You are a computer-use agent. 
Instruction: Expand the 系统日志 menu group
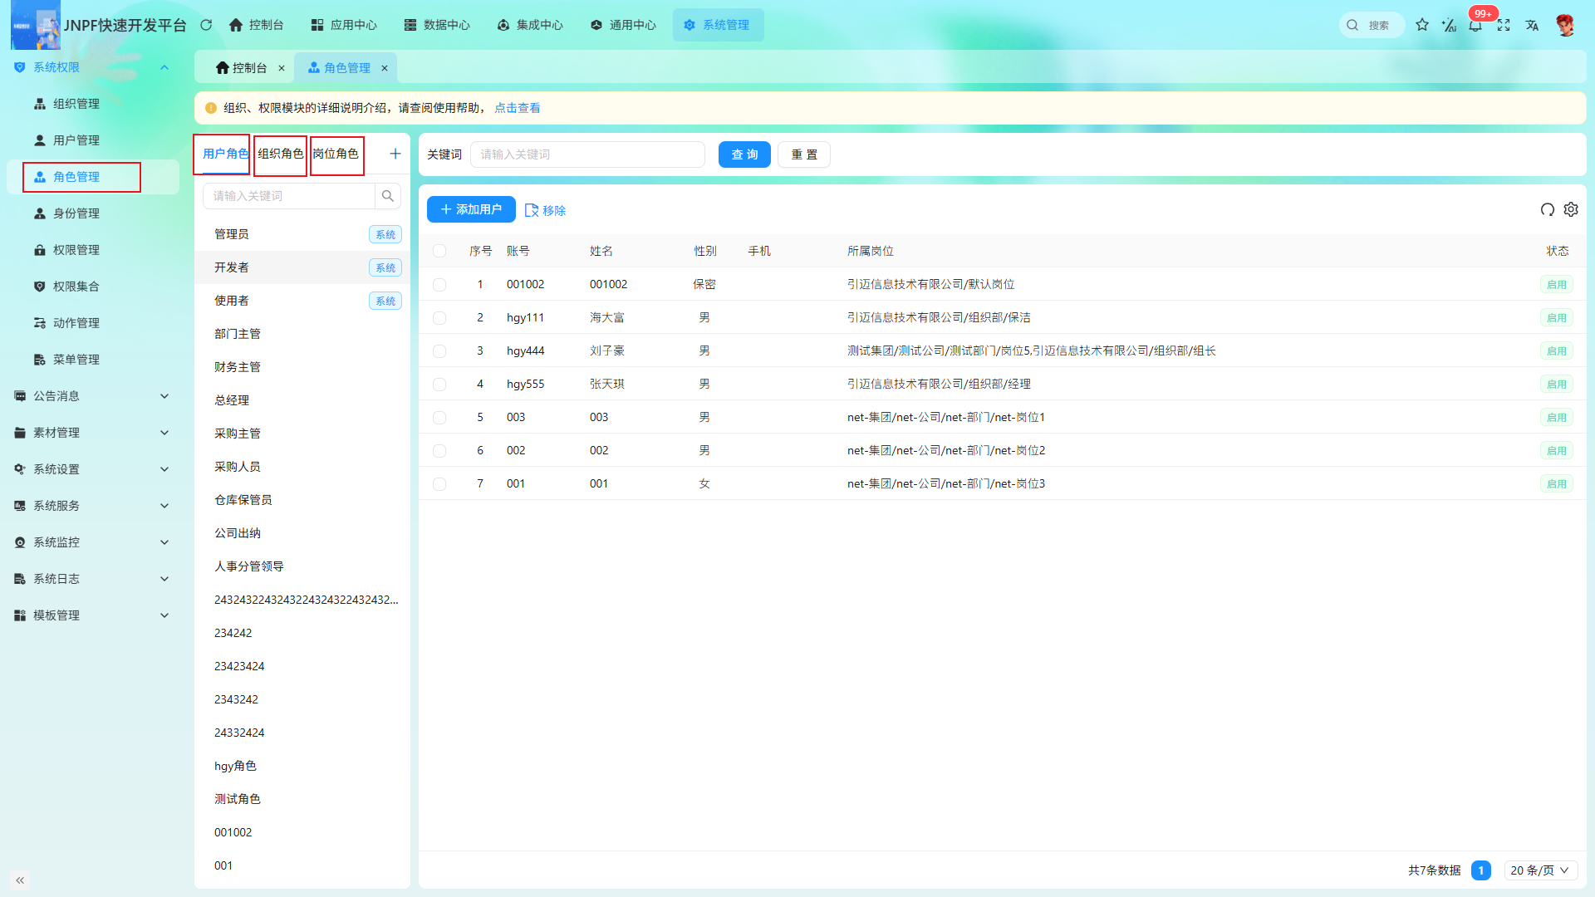click(x=92, y=579)
